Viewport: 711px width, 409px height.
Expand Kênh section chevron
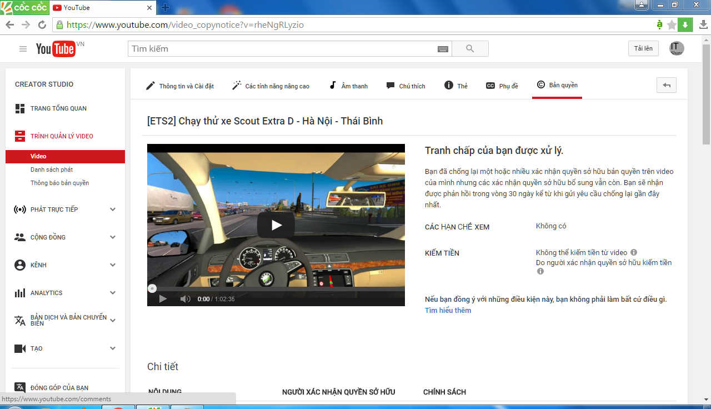point(113,265)
